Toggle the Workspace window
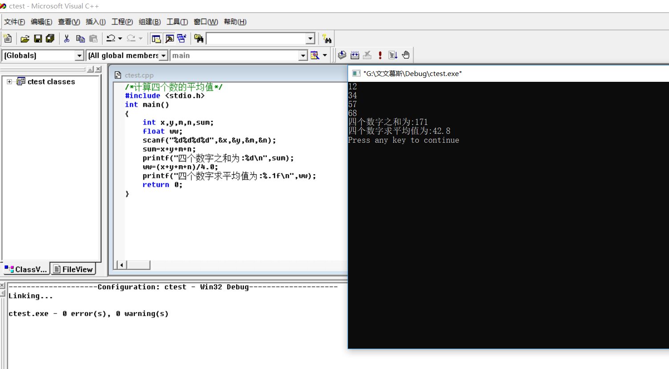Viewport: 669px width, 369px height. 156,39
